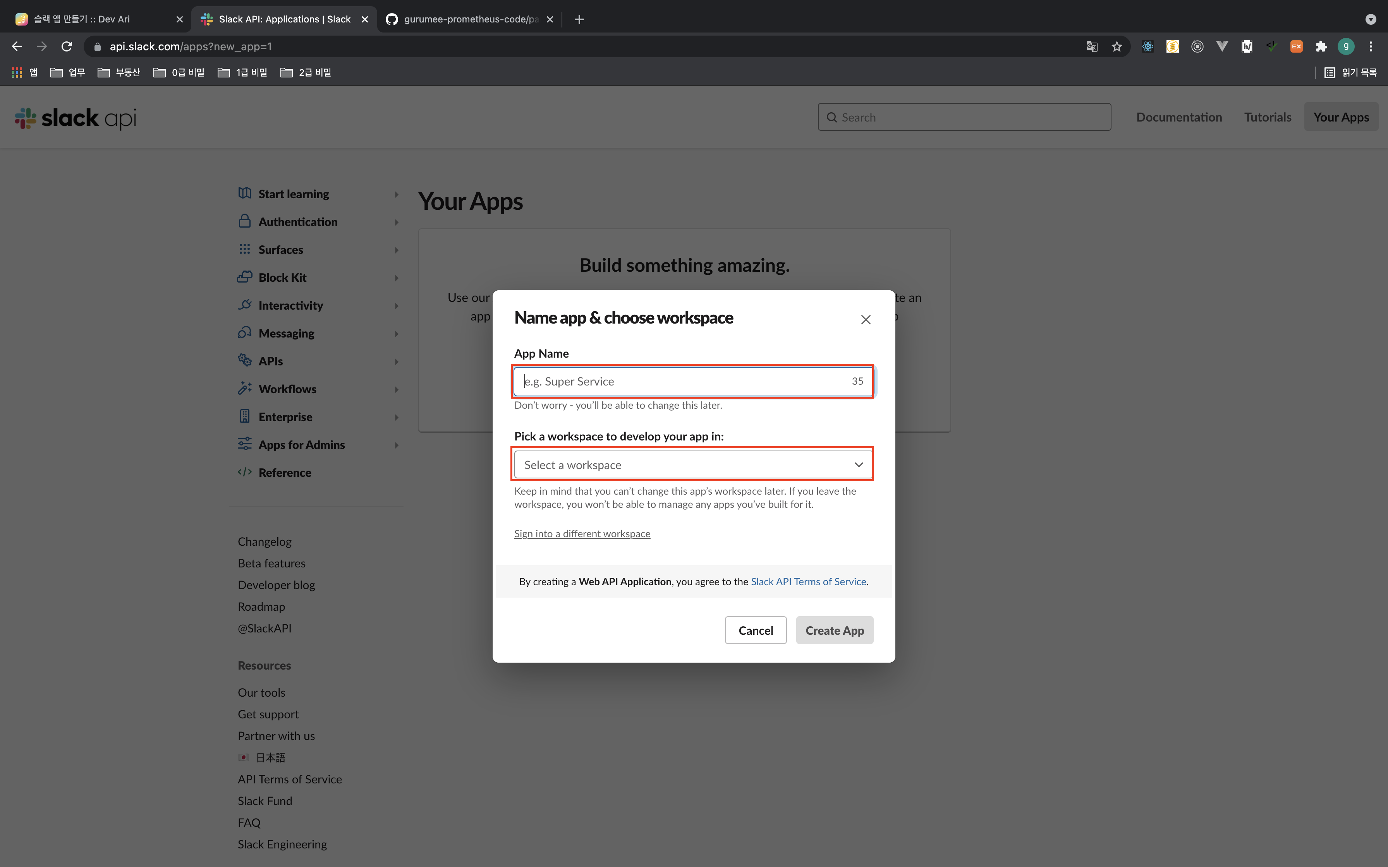This screenshot has height=867, width=1388.
Task: Bookmark this page with the star icon
Action: [x=1117, y=46]
